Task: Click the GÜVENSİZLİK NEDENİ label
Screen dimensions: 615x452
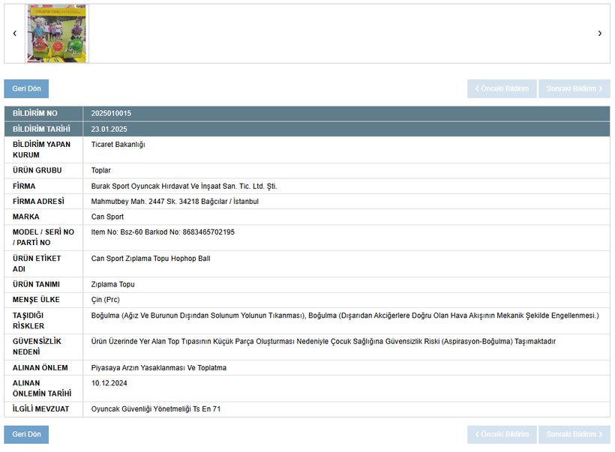Action: click(x=37, y=346)
